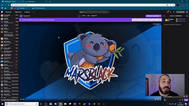The height and width of the screenshot is (106, 189).
Task: Click the Windows taskbar search box
Action: coord(22,104)
